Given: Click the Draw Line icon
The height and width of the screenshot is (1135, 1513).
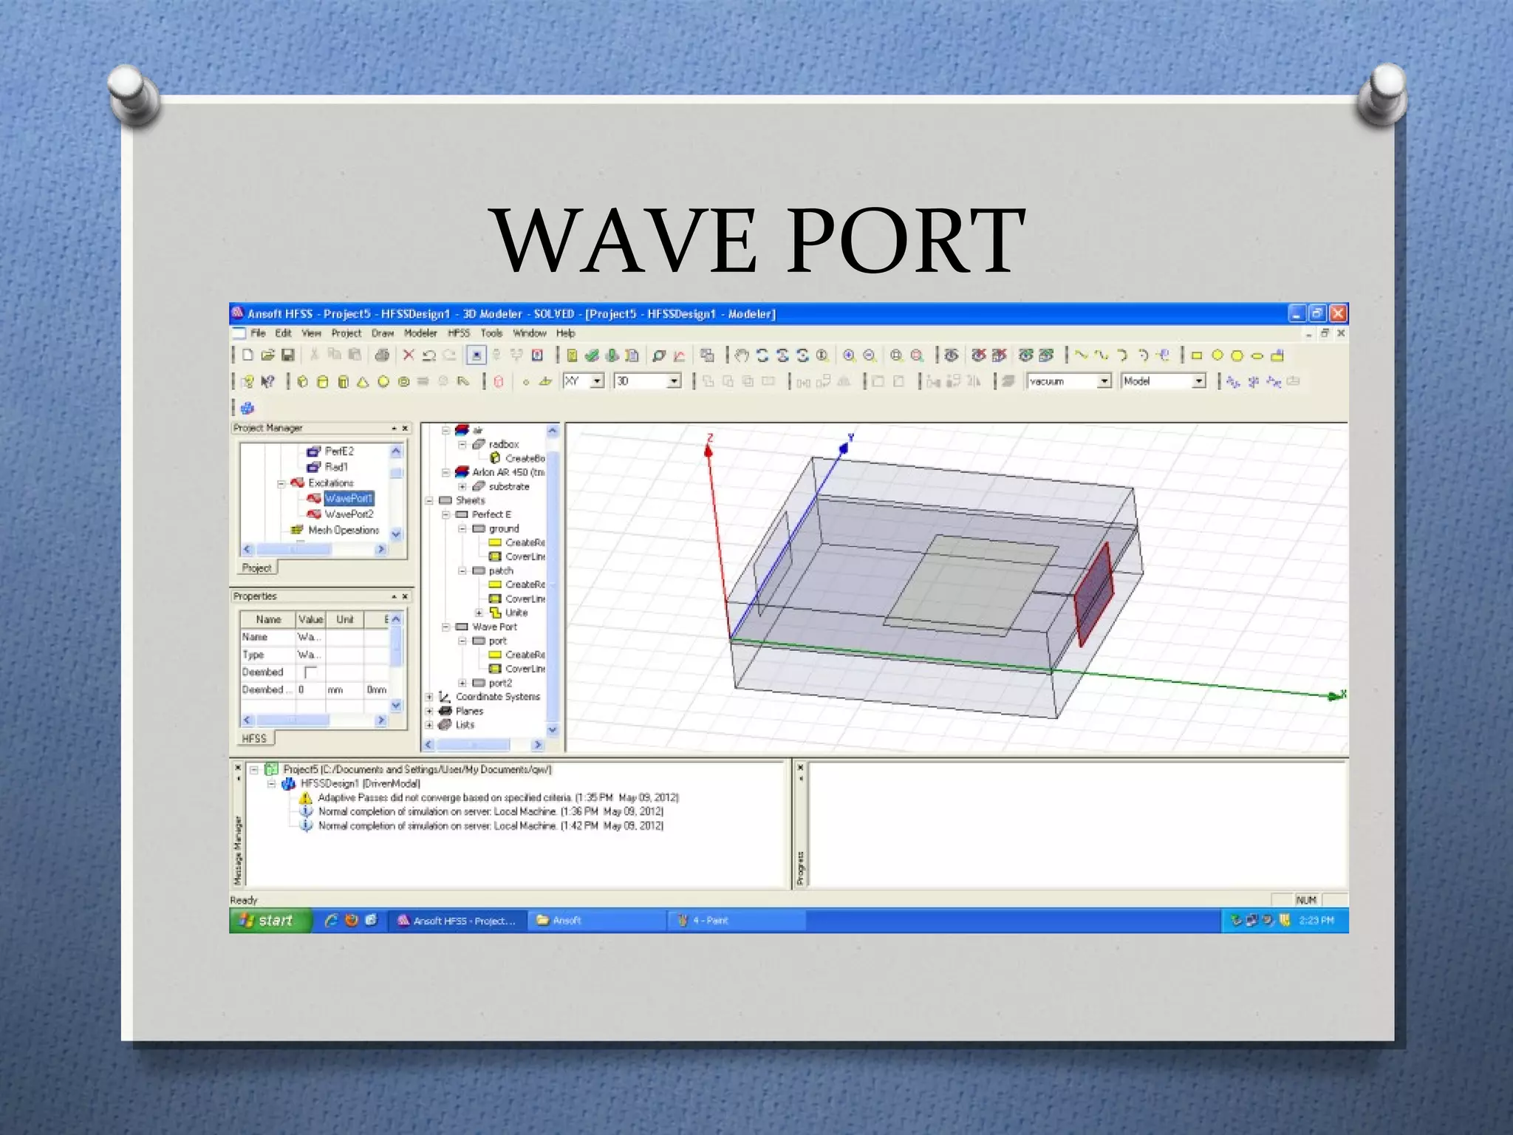Looking at the screenshot, I should (1082, 355).
